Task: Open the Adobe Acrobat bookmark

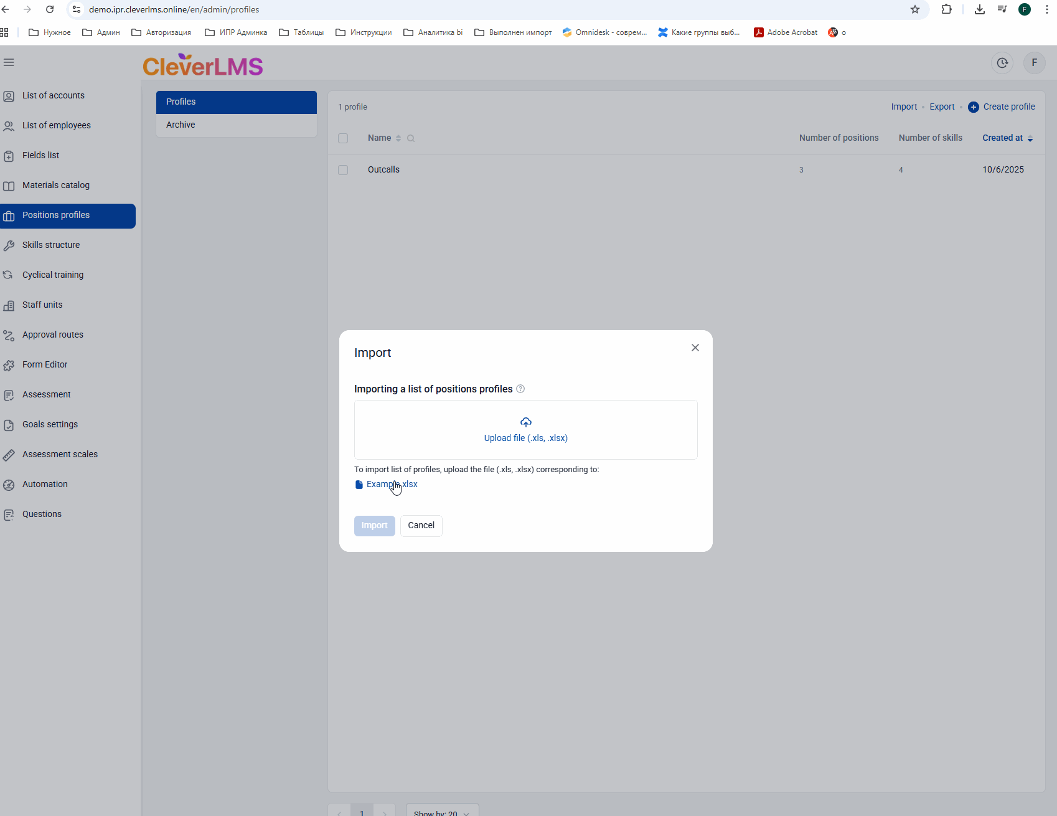Action: coord(786,32)
